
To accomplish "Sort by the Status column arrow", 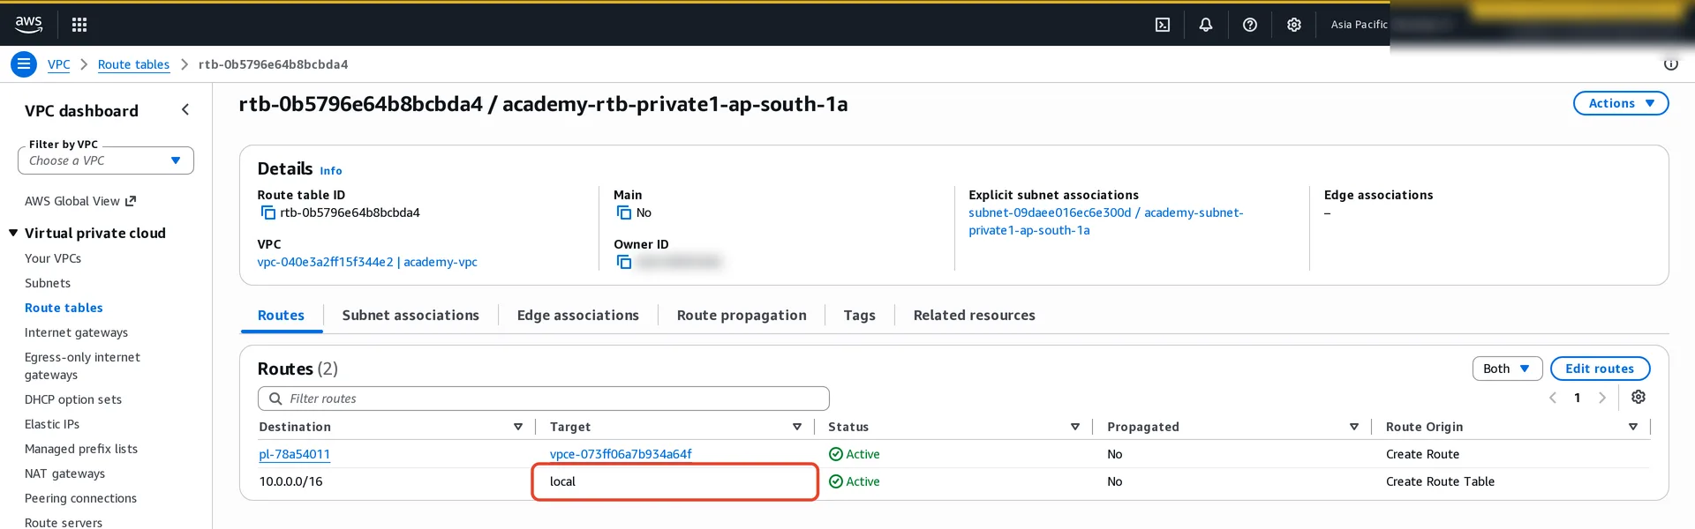I will (1075, 427).
